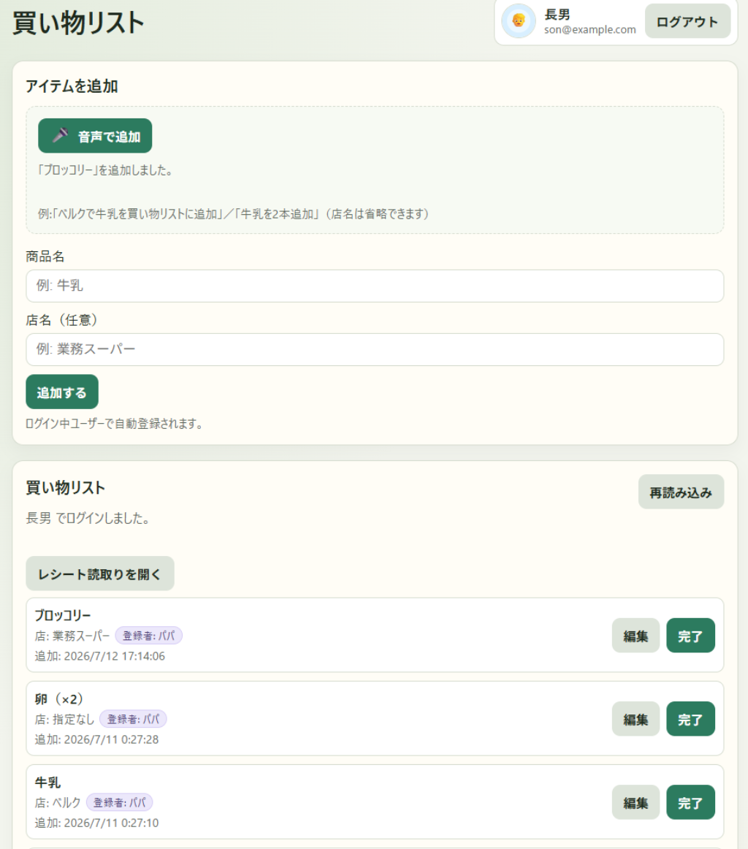This screenshot has height=849, width=748.
Task: Click the 長男 user name text
Action: (557, 15)
